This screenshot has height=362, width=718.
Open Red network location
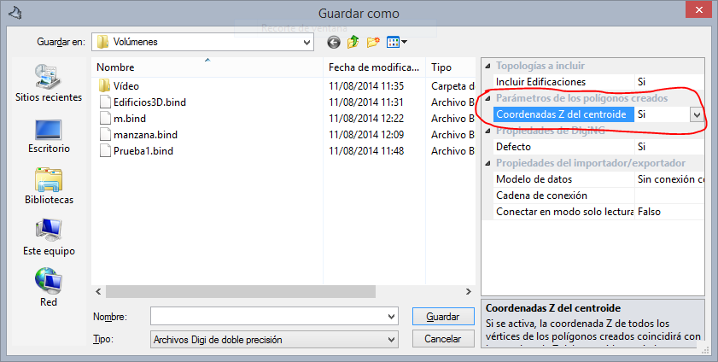point(49,288)
